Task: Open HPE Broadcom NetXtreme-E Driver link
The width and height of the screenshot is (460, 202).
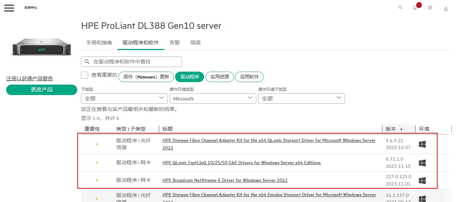Action: [x=225, y=180]
